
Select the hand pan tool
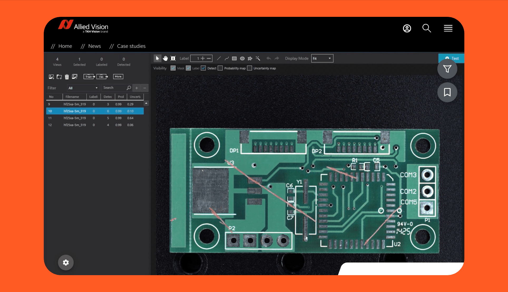click(165, 58)
